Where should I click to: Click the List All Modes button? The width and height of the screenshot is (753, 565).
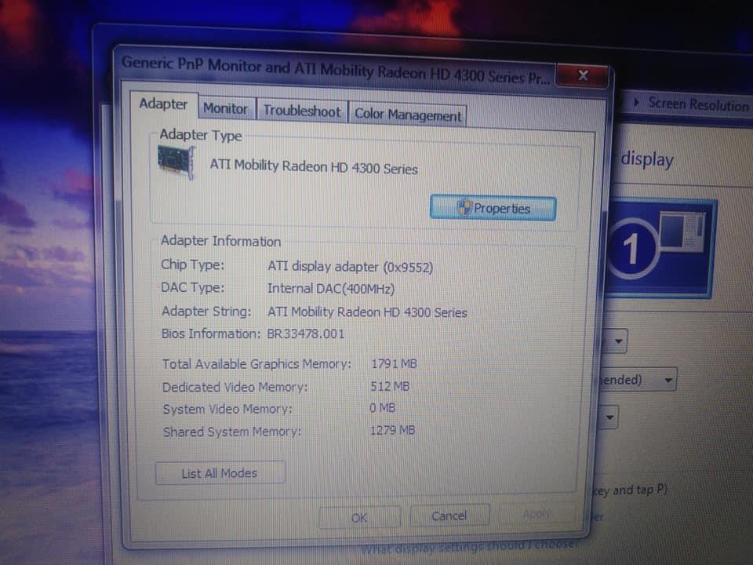click(220, 473)
